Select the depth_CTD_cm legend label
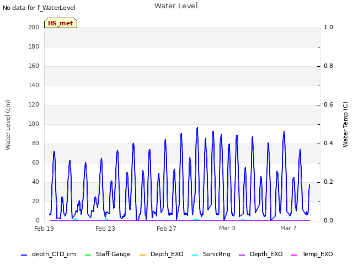Image resolution: width=353 pixels, height=265 pixels. (54, 255)
